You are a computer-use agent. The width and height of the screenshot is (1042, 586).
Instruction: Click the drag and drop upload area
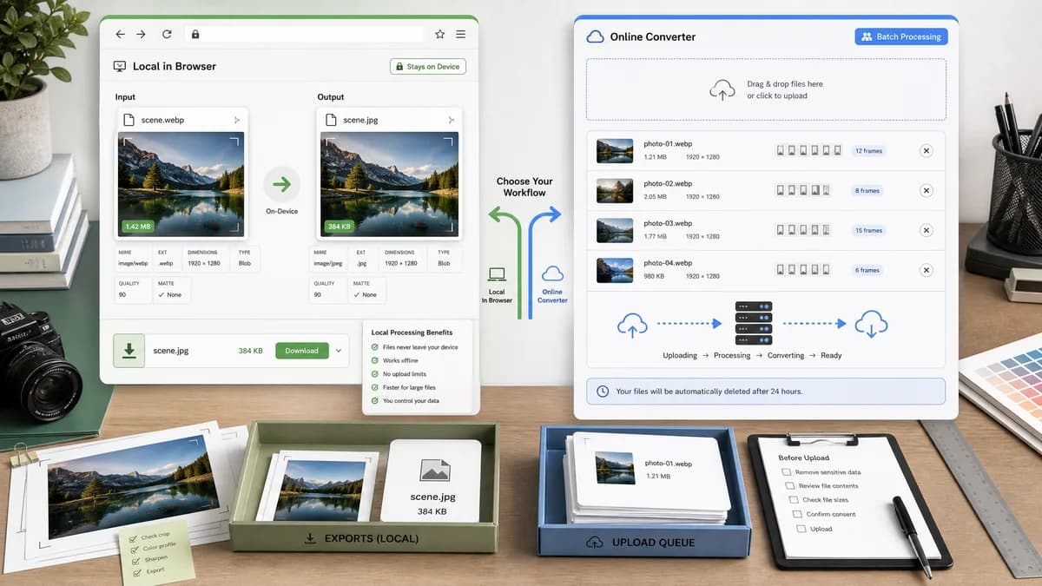(x=766, y=89)
